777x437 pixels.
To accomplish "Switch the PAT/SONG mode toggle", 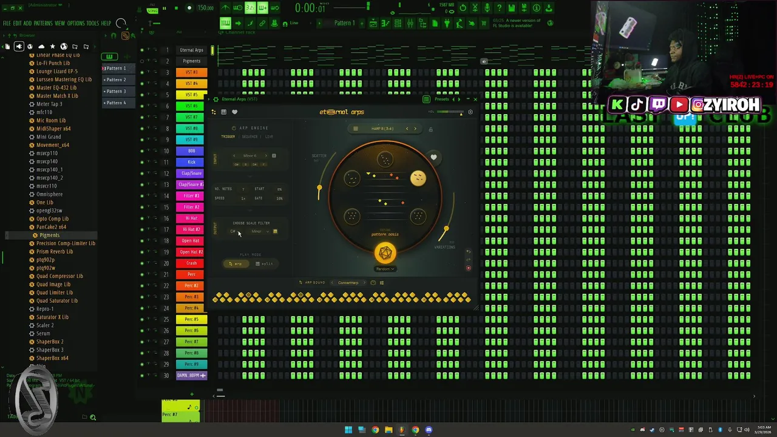I will (x=152, y=8).
